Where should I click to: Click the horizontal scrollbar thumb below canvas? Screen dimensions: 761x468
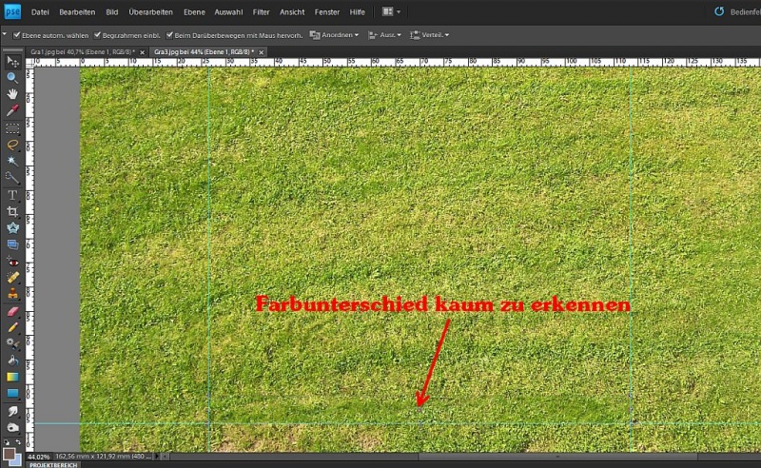(x=558, y=457)
